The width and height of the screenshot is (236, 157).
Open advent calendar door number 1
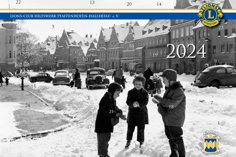click(x=219, y=123)
